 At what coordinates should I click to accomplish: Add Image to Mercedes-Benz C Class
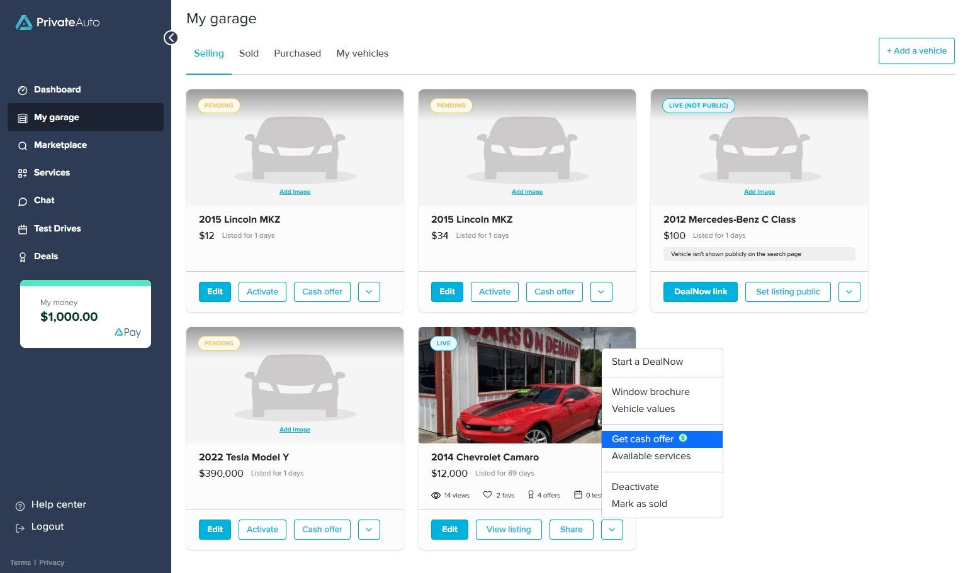pyautogui.click(x=759, y=192)
